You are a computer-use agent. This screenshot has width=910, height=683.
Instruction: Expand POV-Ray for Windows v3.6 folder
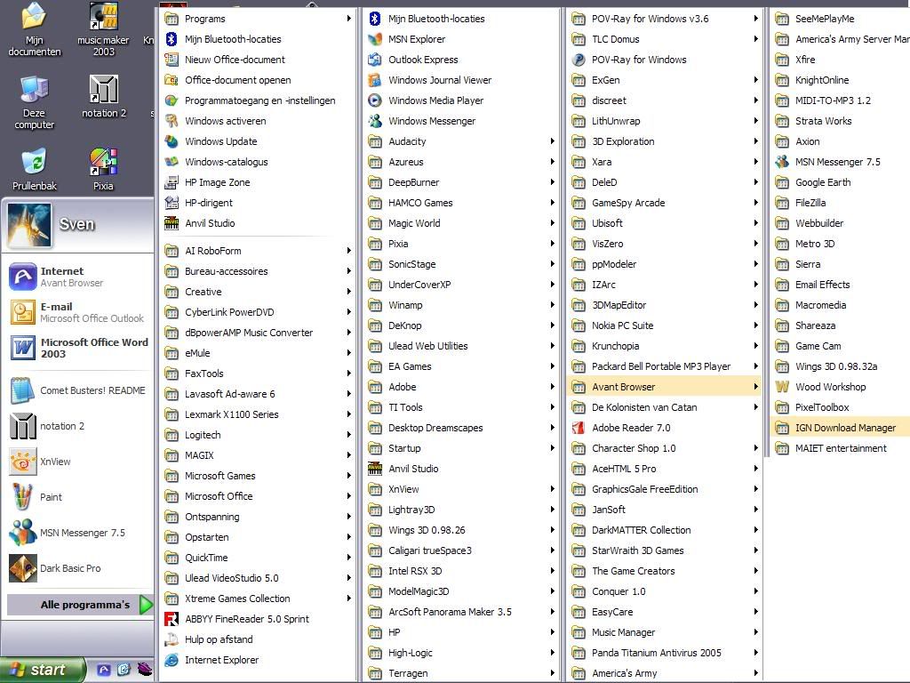click(x=664, y=19)
